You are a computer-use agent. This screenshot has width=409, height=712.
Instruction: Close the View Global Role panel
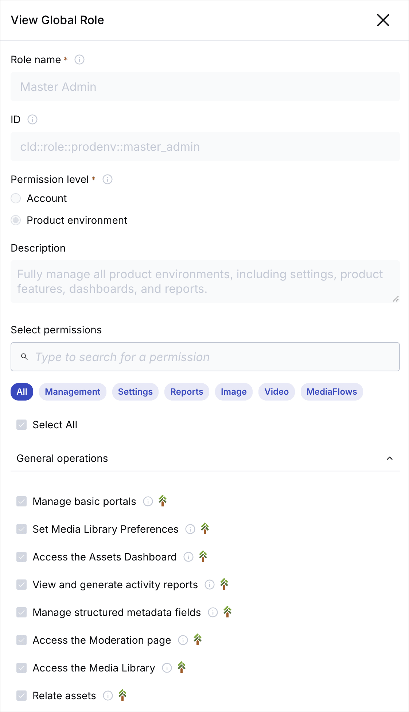383,20
